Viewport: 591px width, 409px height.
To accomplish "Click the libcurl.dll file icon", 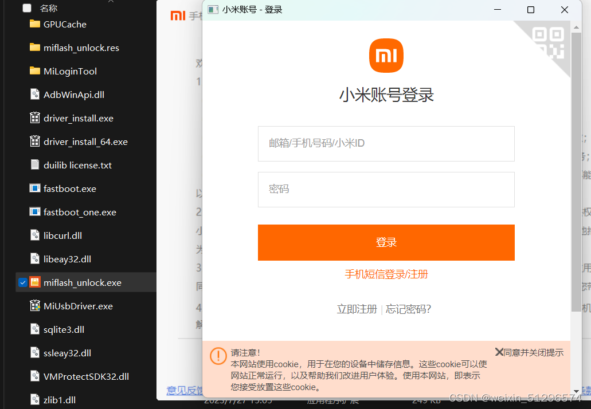I will [34, 235].
